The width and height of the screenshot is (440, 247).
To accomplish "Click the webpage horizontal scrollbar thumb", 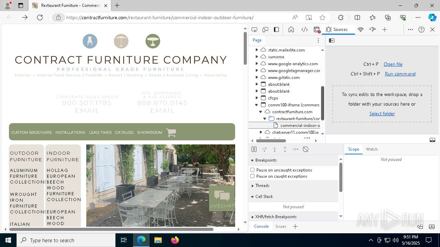I will pyautogui.click(x=111, y=229).
